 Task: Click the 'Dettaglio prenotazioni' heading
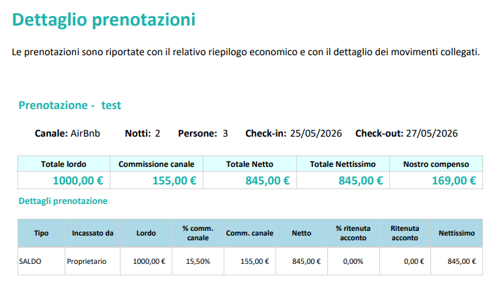pos(104,20)
